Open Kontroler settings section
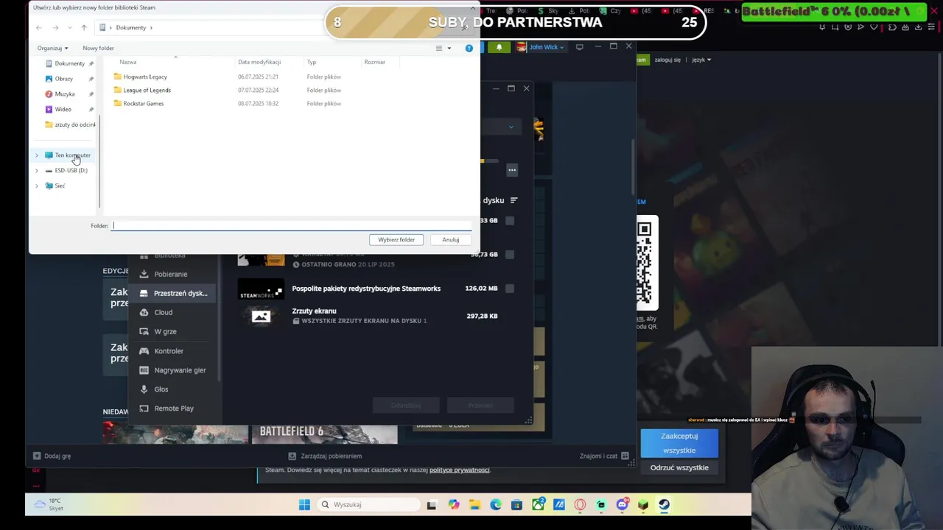This screenshot has width=943, height=530. [x=169, y=351]
